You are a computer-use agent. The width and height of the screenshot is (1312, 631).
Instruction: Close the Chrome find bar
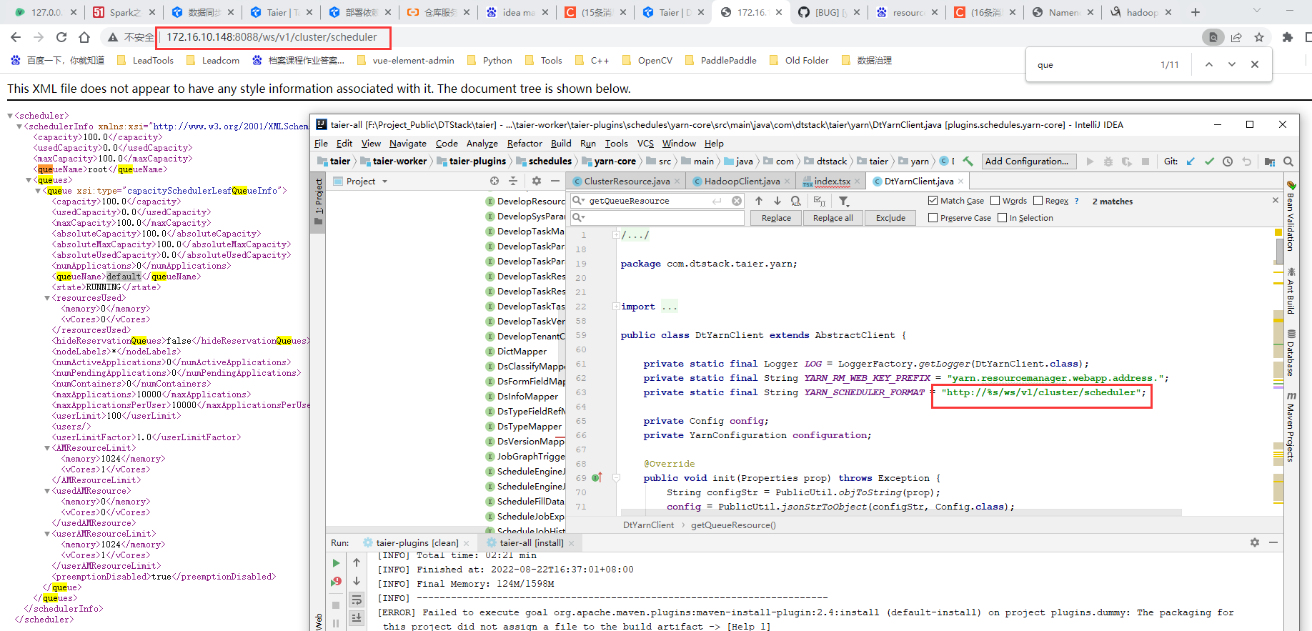point(1255,64)
